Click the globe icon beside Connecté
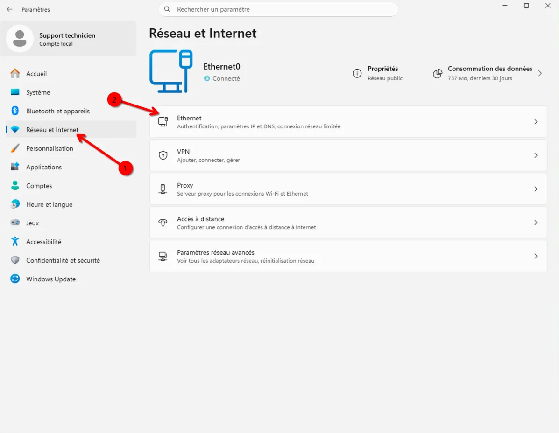559x433 pixels. 207,78
